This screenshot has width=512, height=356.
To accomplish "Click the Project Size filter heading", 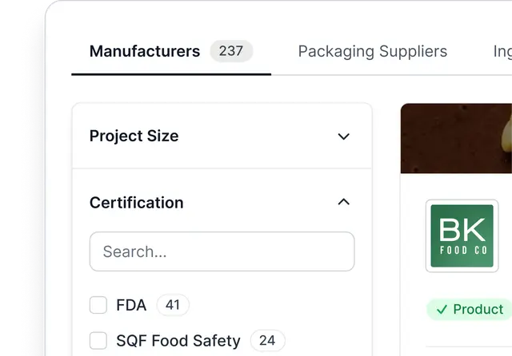I will tap(134, 136).
